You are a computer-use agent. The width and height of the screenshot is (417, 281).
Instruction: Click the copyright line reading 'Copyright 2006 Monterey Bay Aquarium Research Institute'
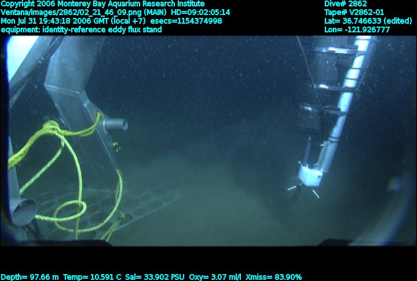pyautogui.click(x=103, y=4)
